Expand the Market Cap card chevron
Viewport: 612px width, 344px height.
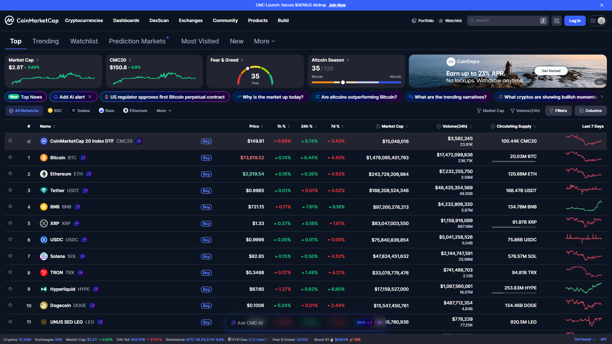coord(37,60)
